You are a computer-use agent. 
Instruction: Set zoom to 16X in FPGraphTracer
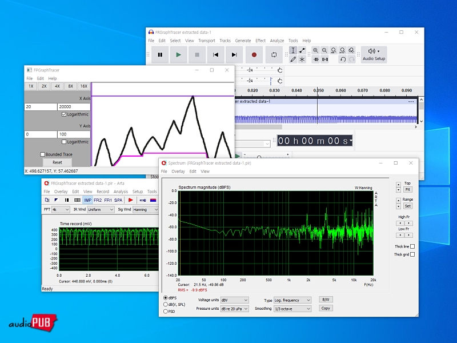84,86
